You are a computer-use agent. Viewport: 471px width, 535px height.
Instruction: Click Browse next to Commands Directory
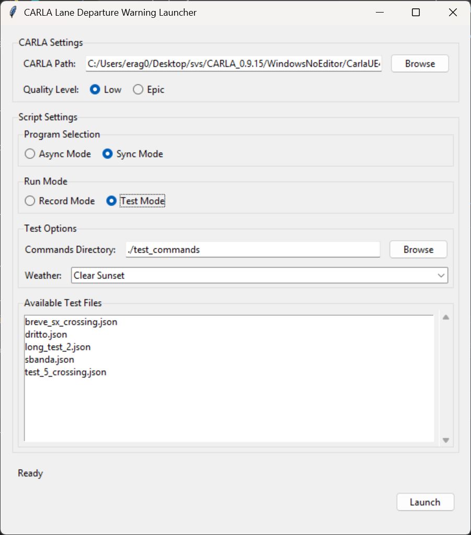(x=419, y=249)
